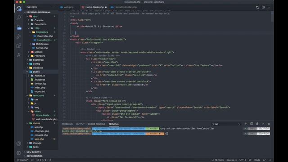Viewport: 288px width, 162px height.
Task: Switch to the Home.blade.php editor tab
Action: (x=94, y=7)
